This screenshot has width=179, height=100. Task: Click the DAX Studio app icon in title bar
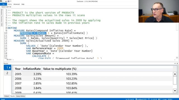coord(1,1)
